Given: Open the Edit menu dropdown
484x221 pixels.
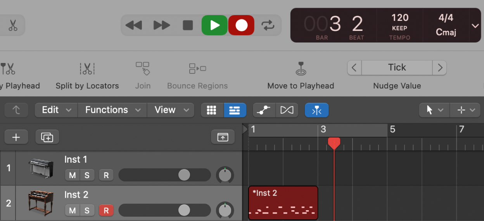Looking at the screenshot, I should point(56,110).
